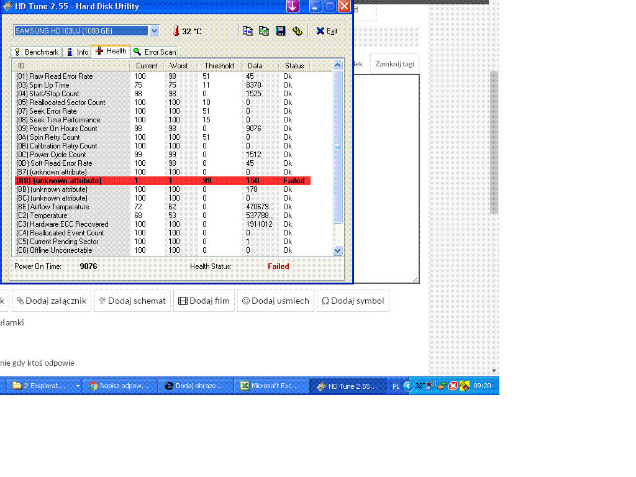The height and width of the screenshot is (477, 636).
Task: Open the Error Scan tab
Action: (155, 52)
